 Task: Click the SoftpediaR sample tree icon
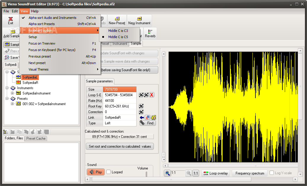(x=18, y=82)
